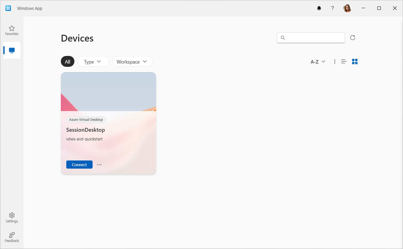Click the magnifier icon in the search box
This screenshot has height=249, width=403.
tap(283, 38)
